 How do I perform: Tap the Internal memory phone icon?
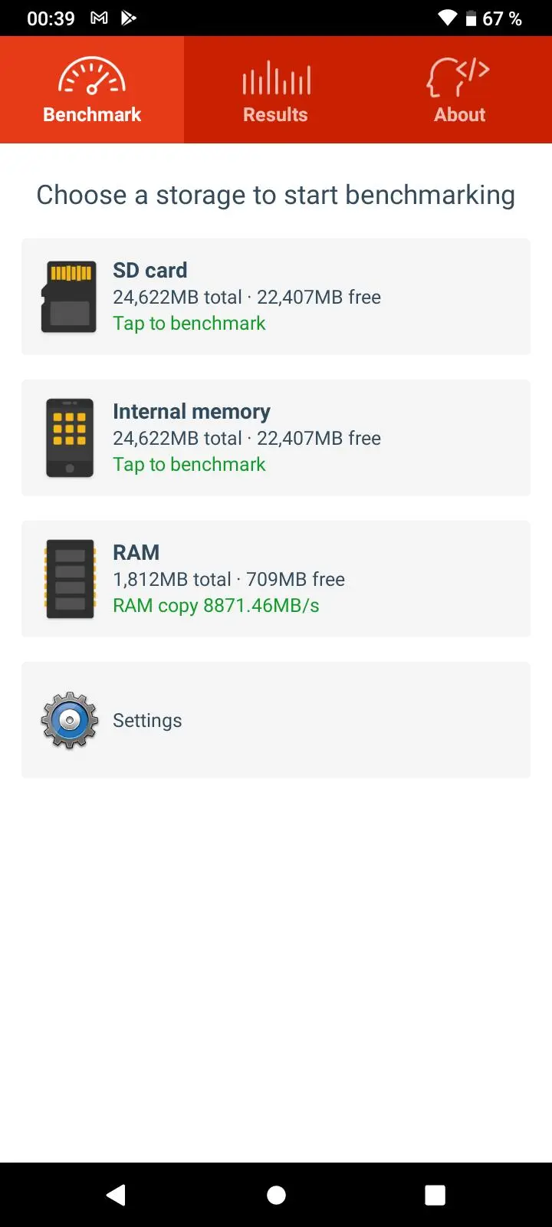coord(70,438)
